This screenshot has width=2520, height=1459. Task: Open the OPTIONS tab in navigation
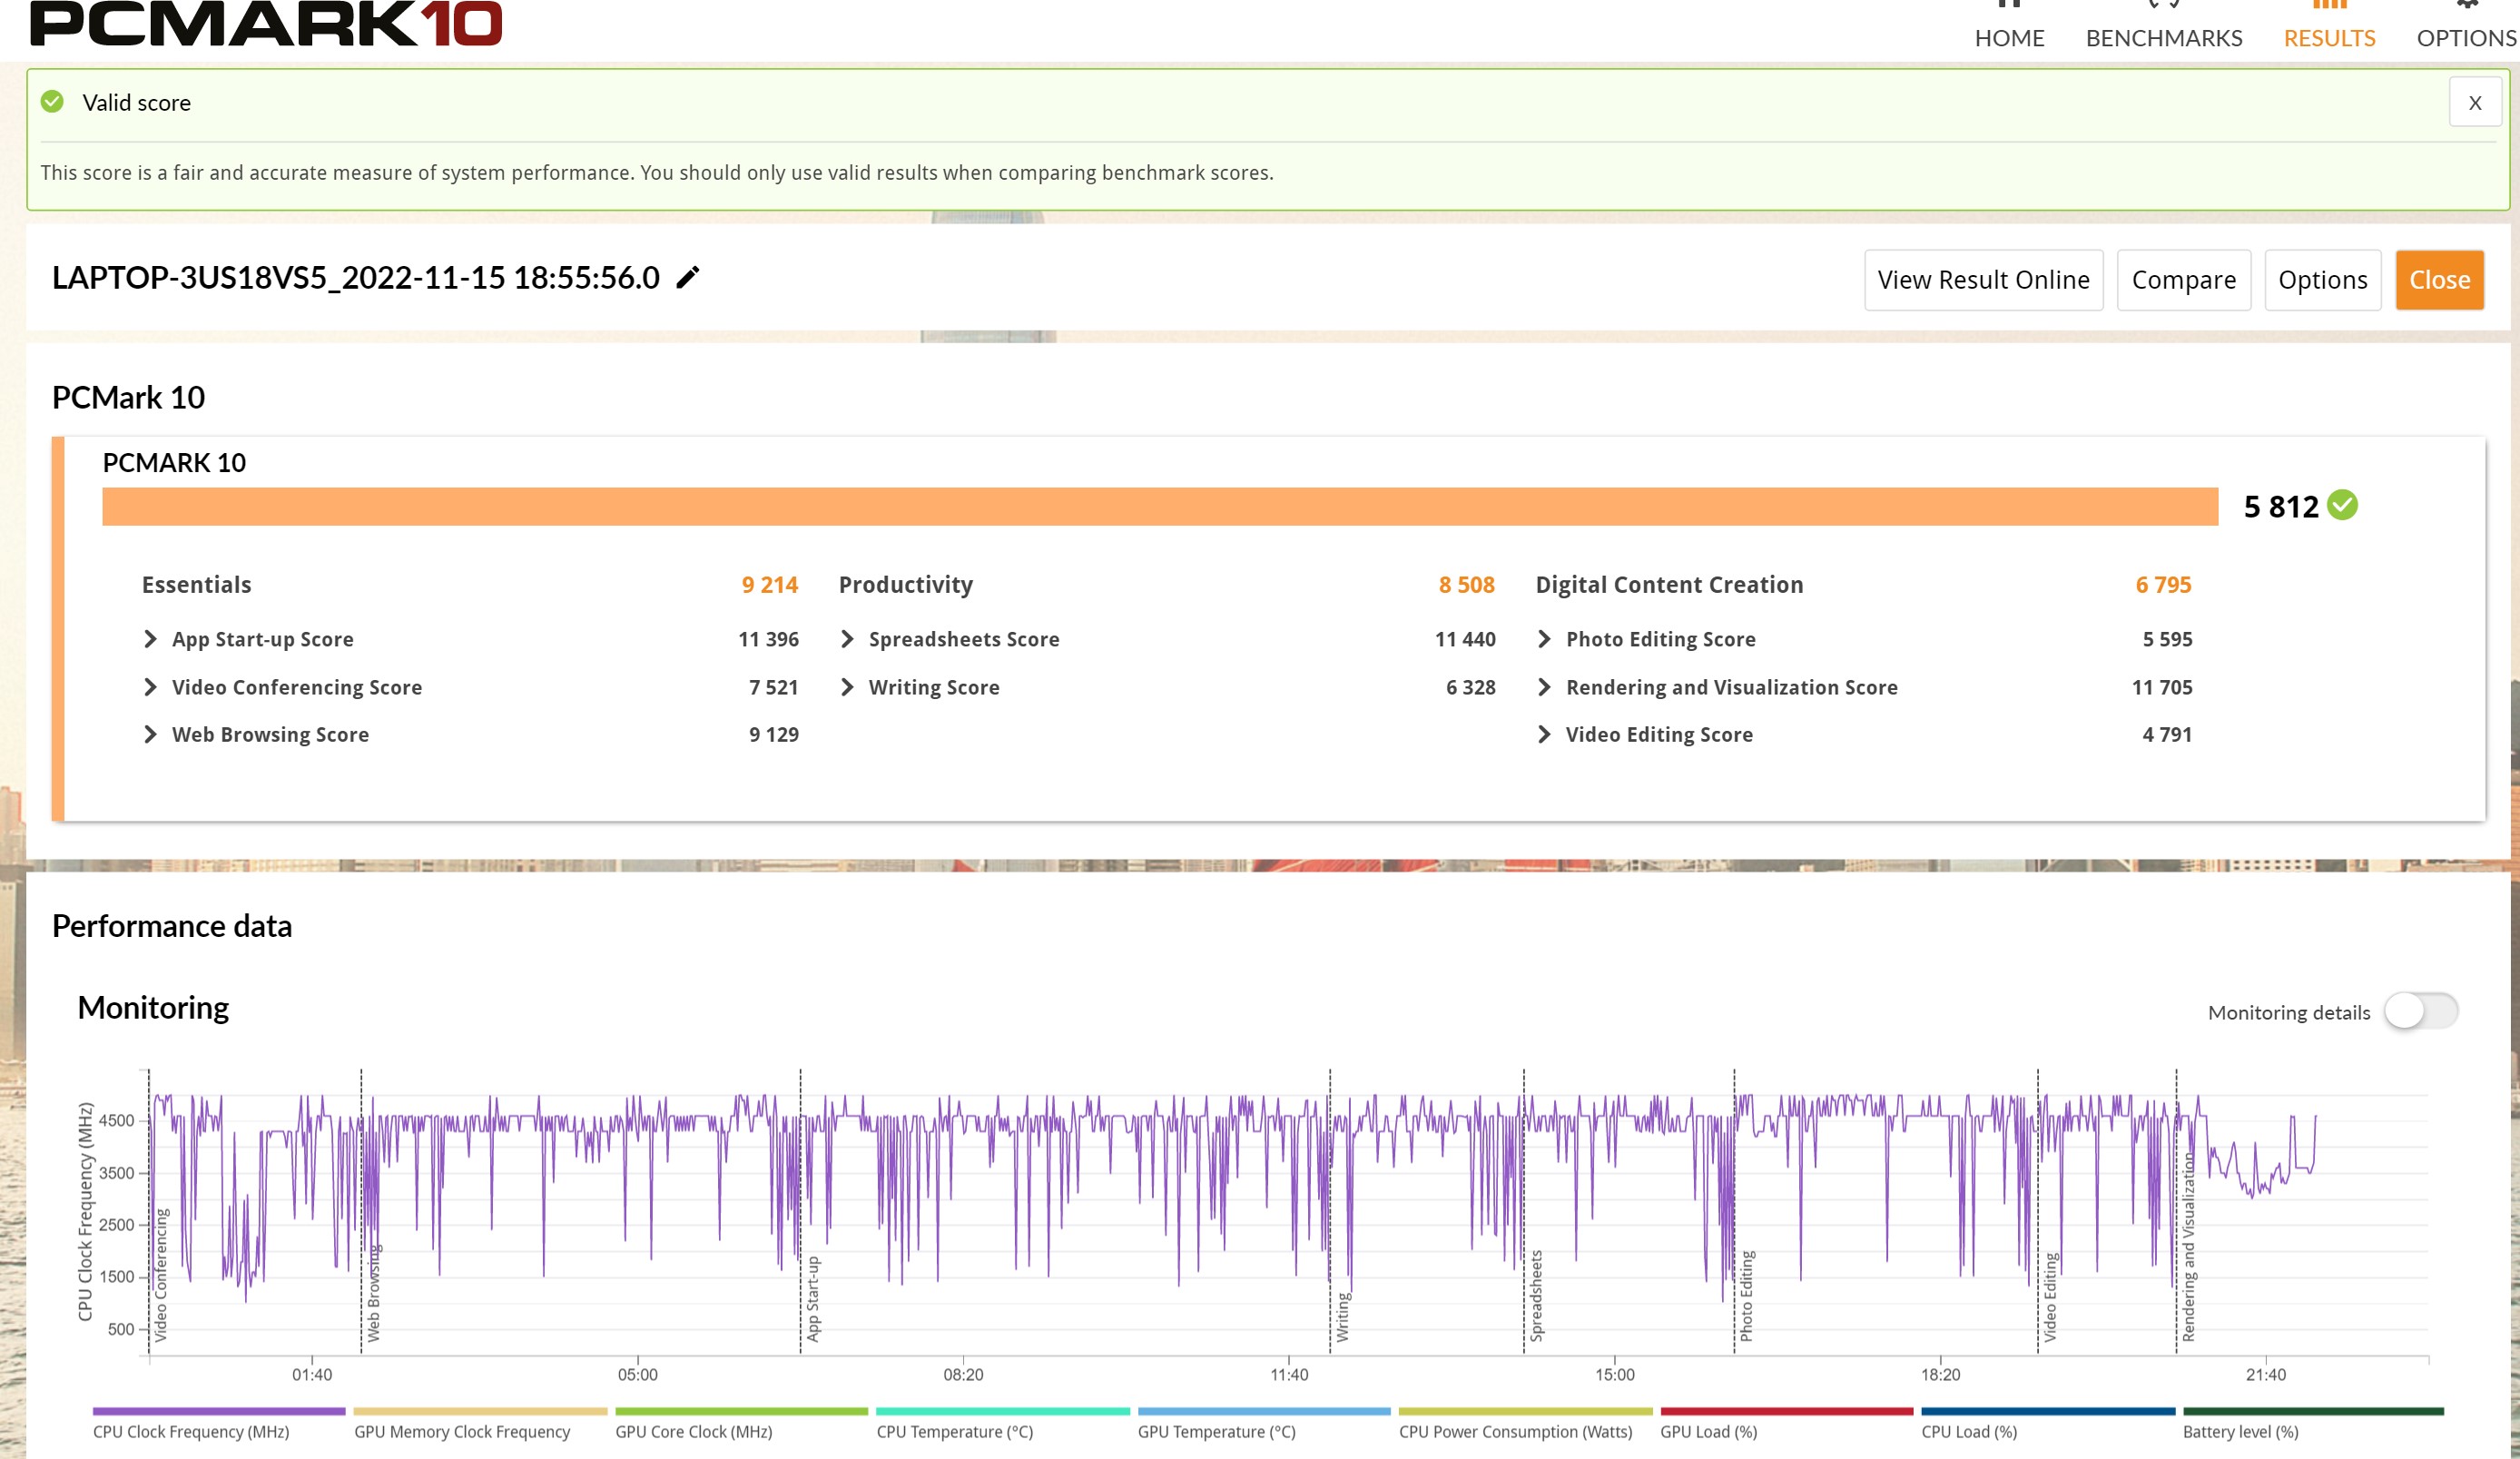2466,37
